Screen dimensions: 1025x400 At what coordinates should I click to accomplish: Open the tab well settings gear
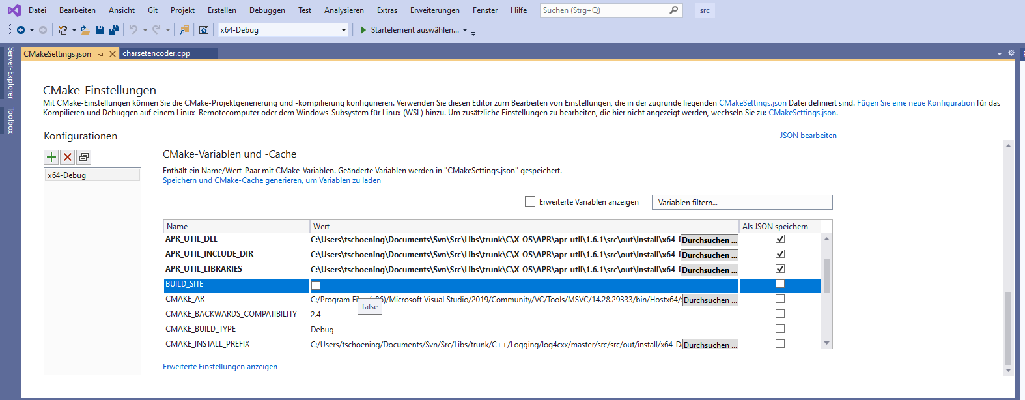tap(1011, 53)
